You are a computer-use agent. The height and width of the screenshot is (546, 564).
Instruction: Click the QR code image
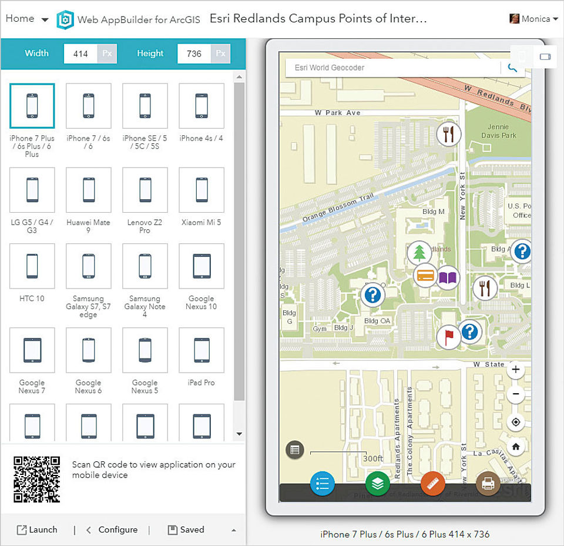36,480
